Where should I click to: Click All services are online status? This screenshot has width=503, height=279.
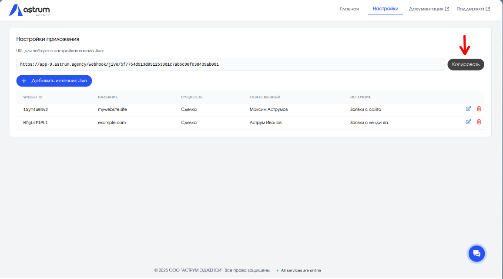(301, 270)
